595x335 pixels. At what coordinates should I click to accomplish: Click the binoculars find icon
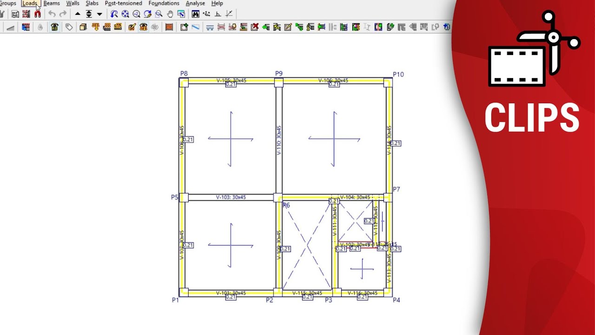coord(196,14)
